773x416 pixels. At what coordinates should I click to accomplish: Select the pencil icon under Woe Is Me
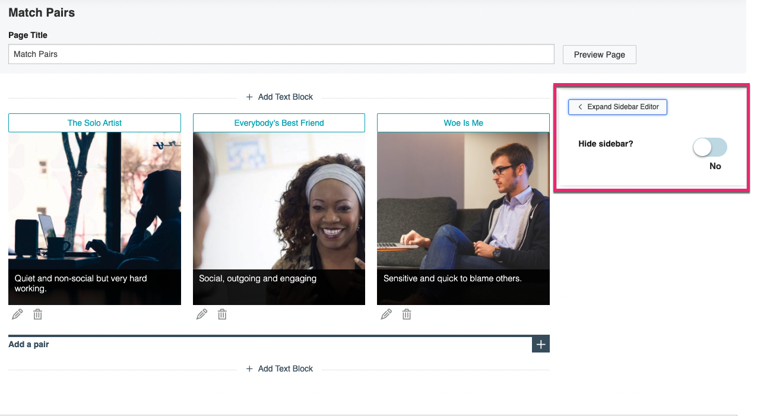click(x=386, y=314)
